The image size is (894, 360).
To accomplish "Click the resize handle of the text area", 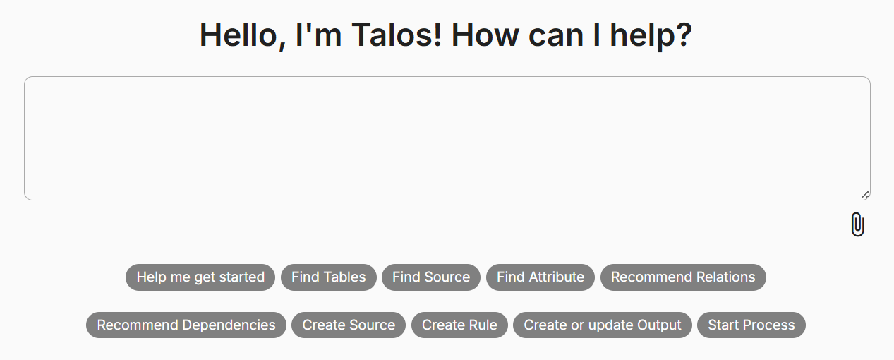I will (x=864, y=196).
